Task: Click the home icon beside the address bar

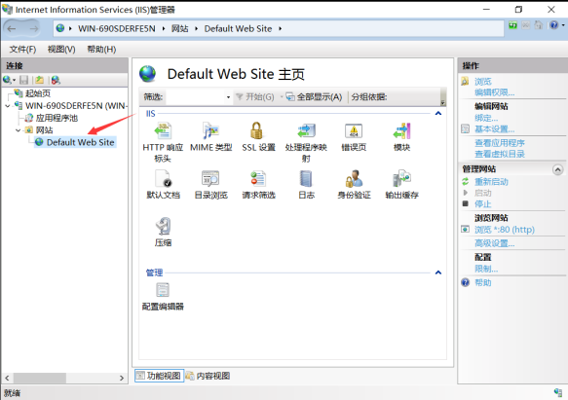Action: pyautogui.click(x=539, y=25)
